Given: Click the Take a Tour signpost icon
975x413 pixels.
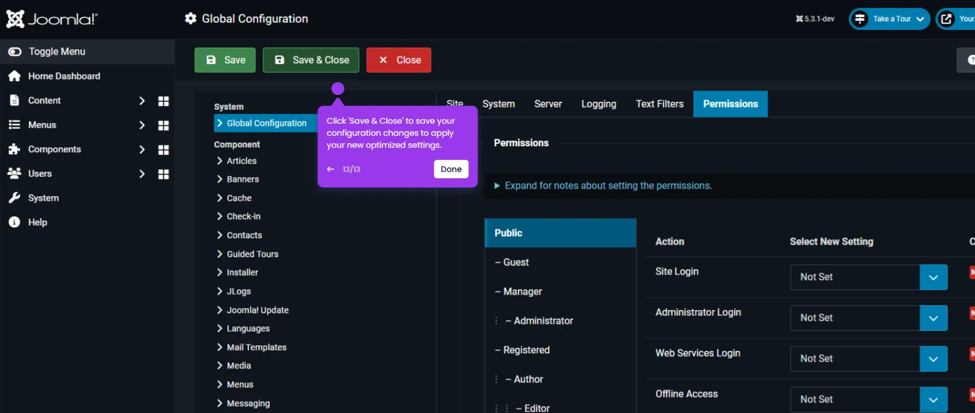Looking at the screenshot, I should [x=860, y=19].
